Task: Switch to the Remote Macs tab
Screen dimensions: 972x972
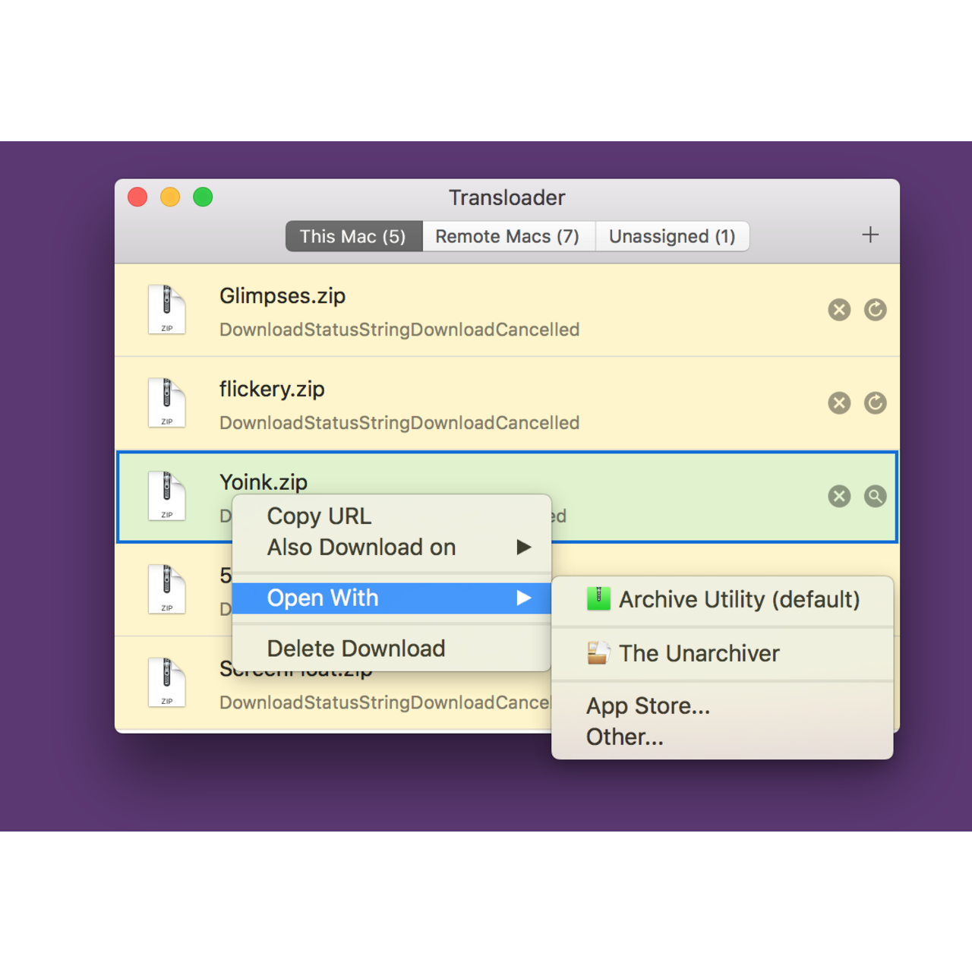Action: point(507,237)
